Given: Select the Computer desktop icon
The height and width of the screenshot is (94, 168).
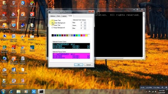Looking at the screenshot, I should [4, 37].
